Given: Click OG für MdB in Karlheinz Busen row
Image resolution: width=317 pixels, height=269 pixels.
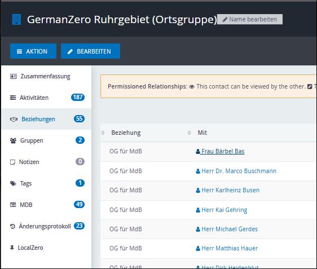Looking at the screenshot, I should [126, 190].
